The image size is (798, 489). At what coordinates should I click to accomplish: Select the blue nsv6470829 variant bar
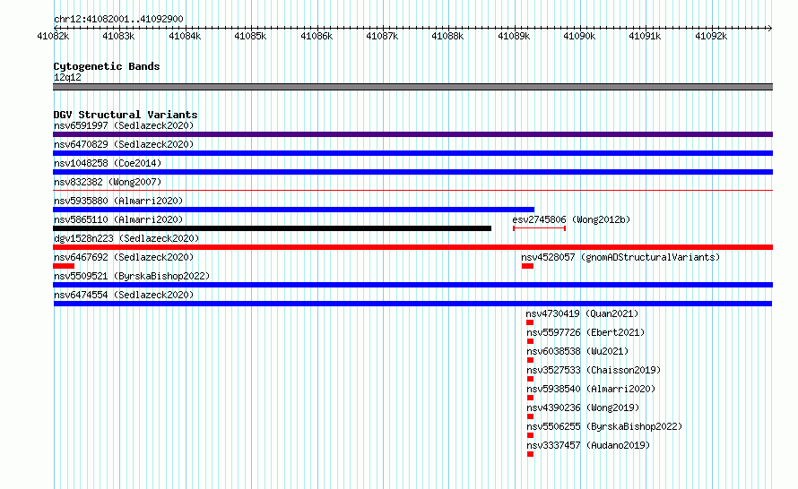412,153
